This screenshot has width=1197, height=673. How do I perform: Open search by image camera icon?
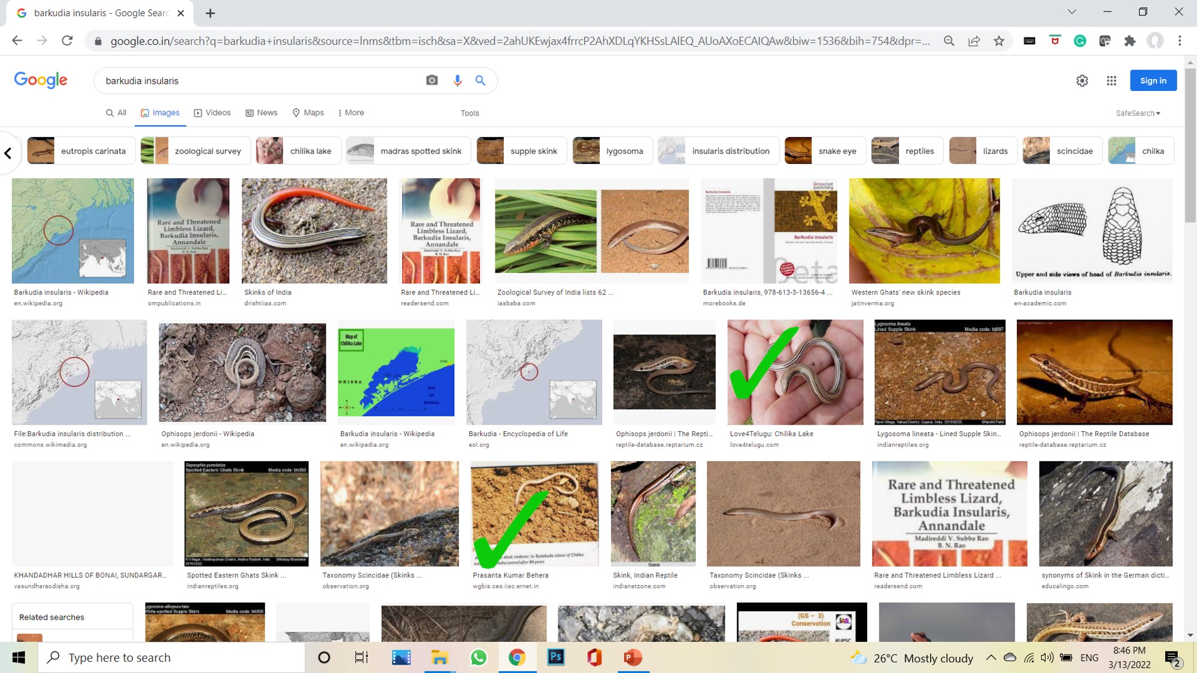431,80
